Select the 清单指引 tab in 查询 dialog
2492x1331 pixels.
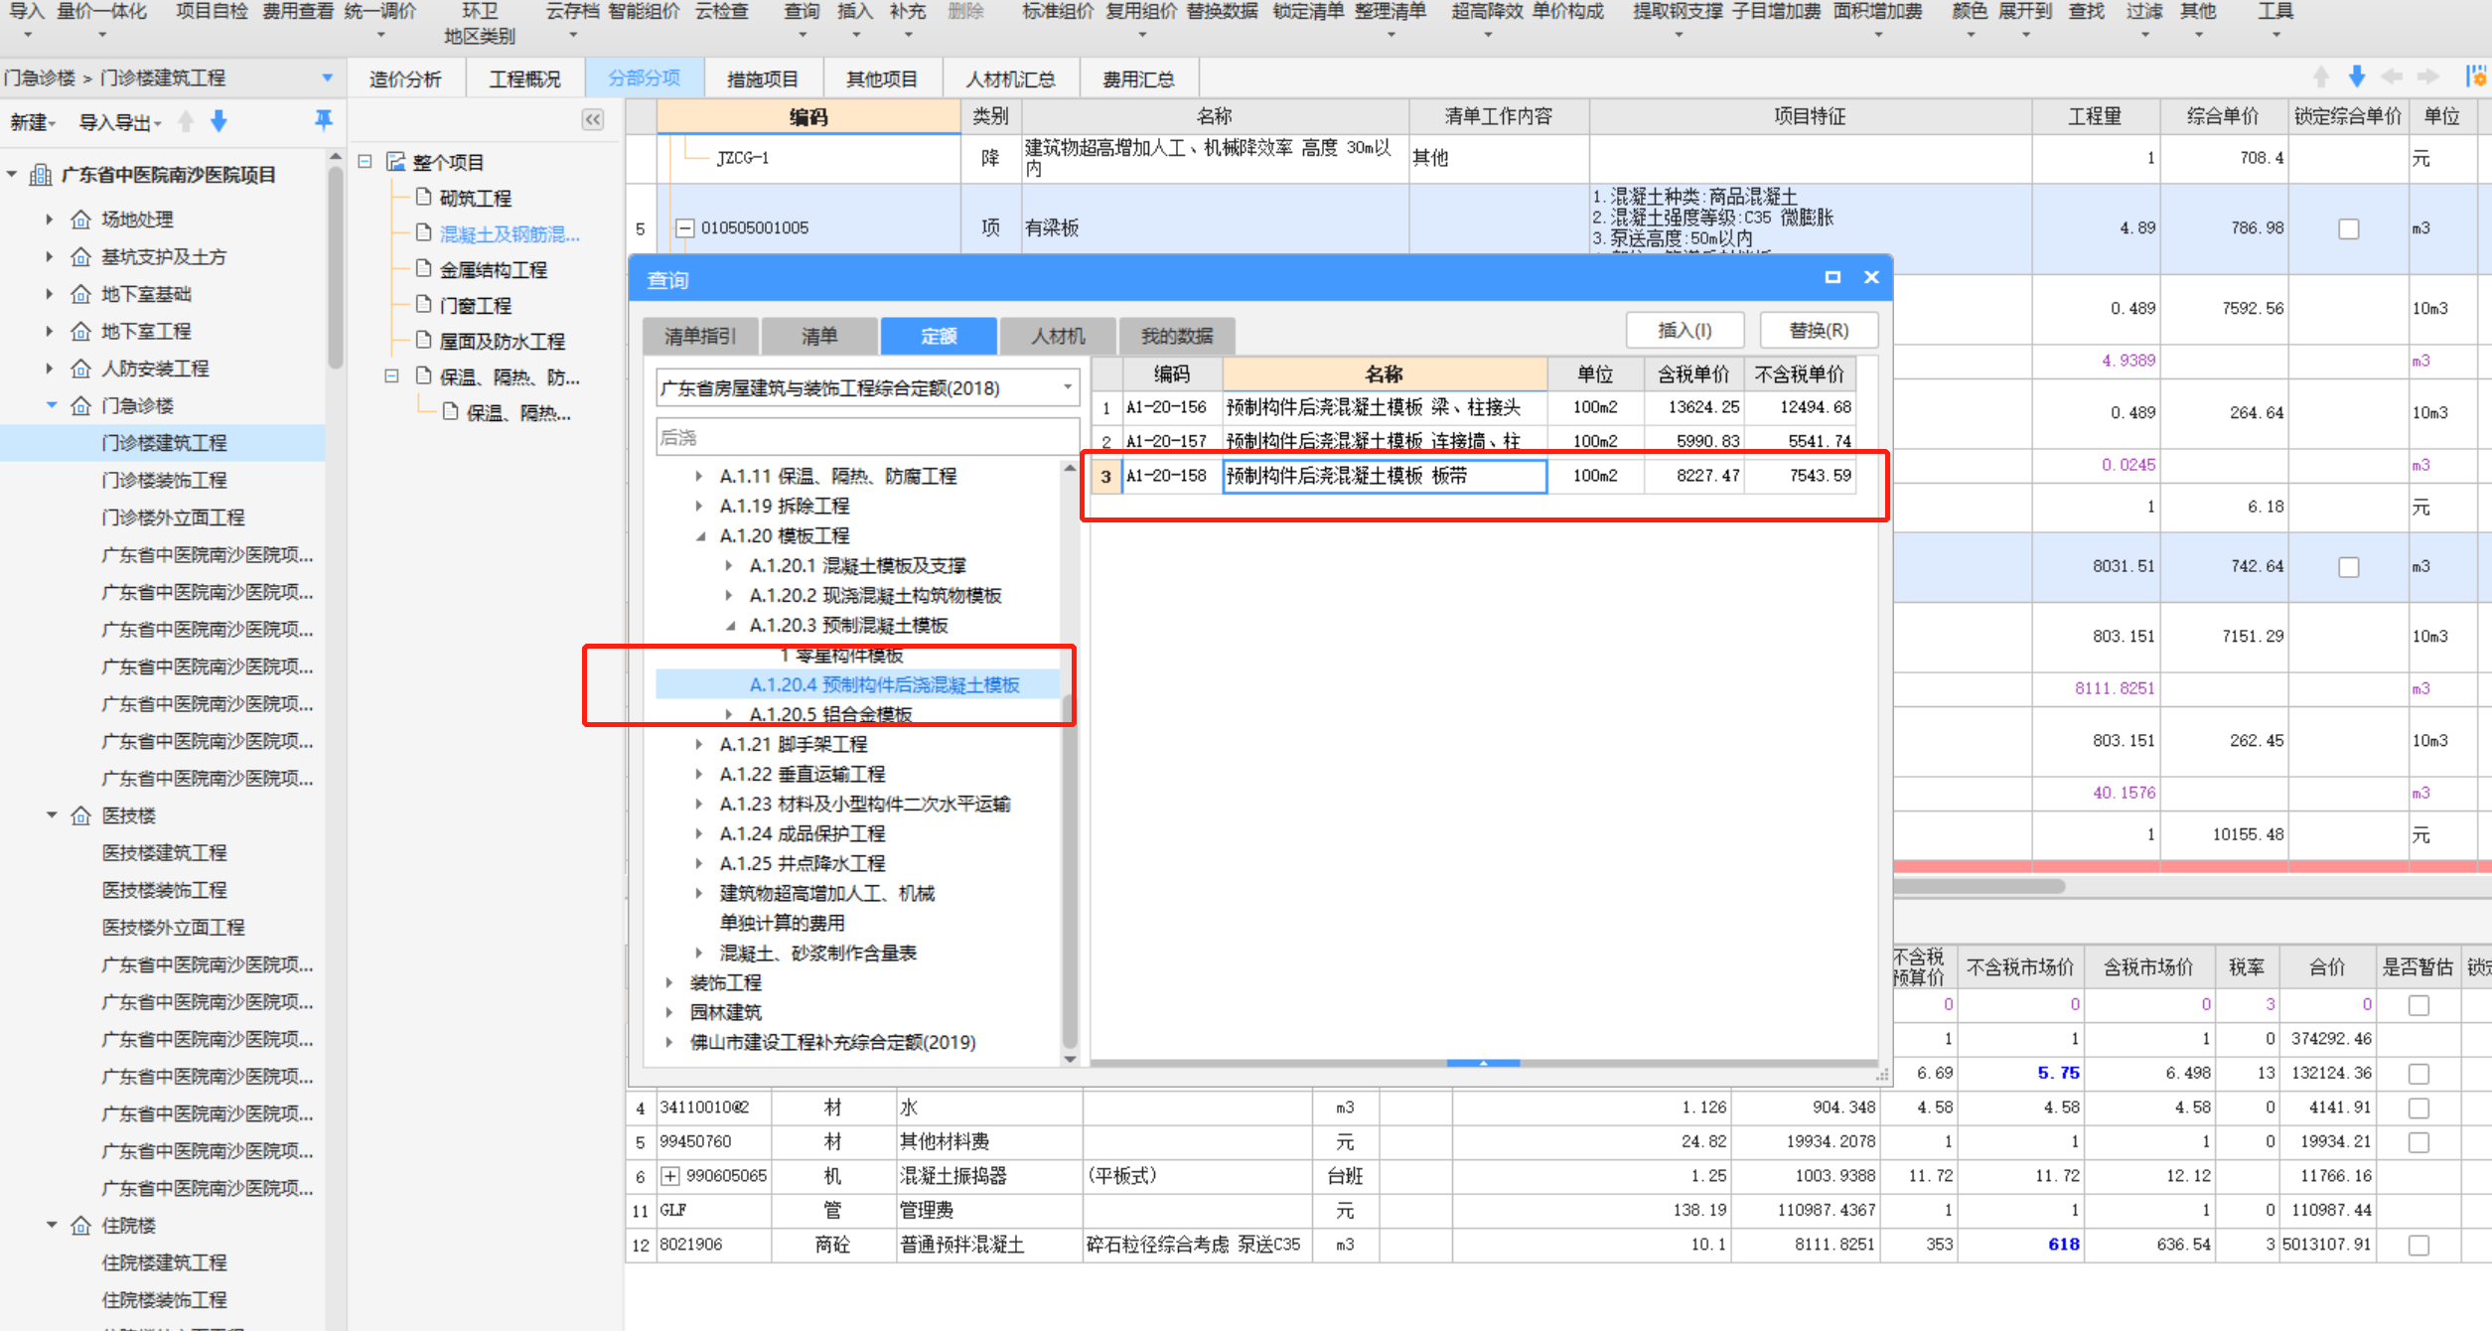pyautogui.click(x=700, y=336)
